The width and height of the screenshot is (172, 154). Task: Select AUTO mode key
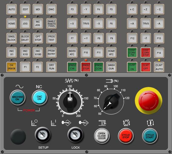pos(11,9)
